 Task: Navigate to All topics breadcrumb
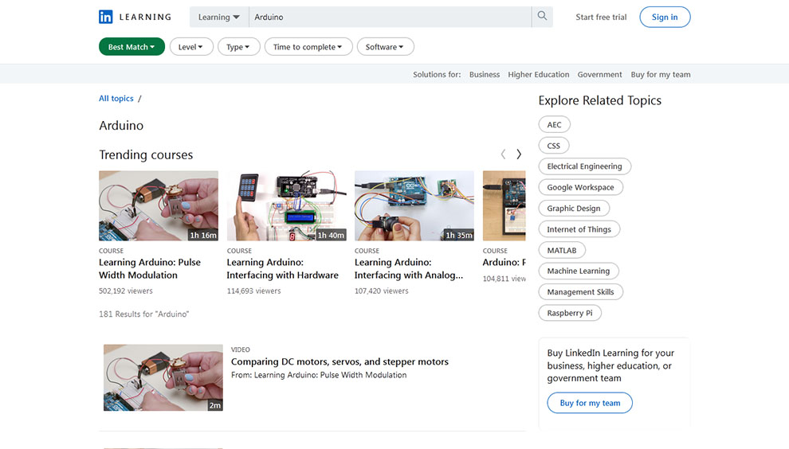pyautogui.click(x=116, y=99)
